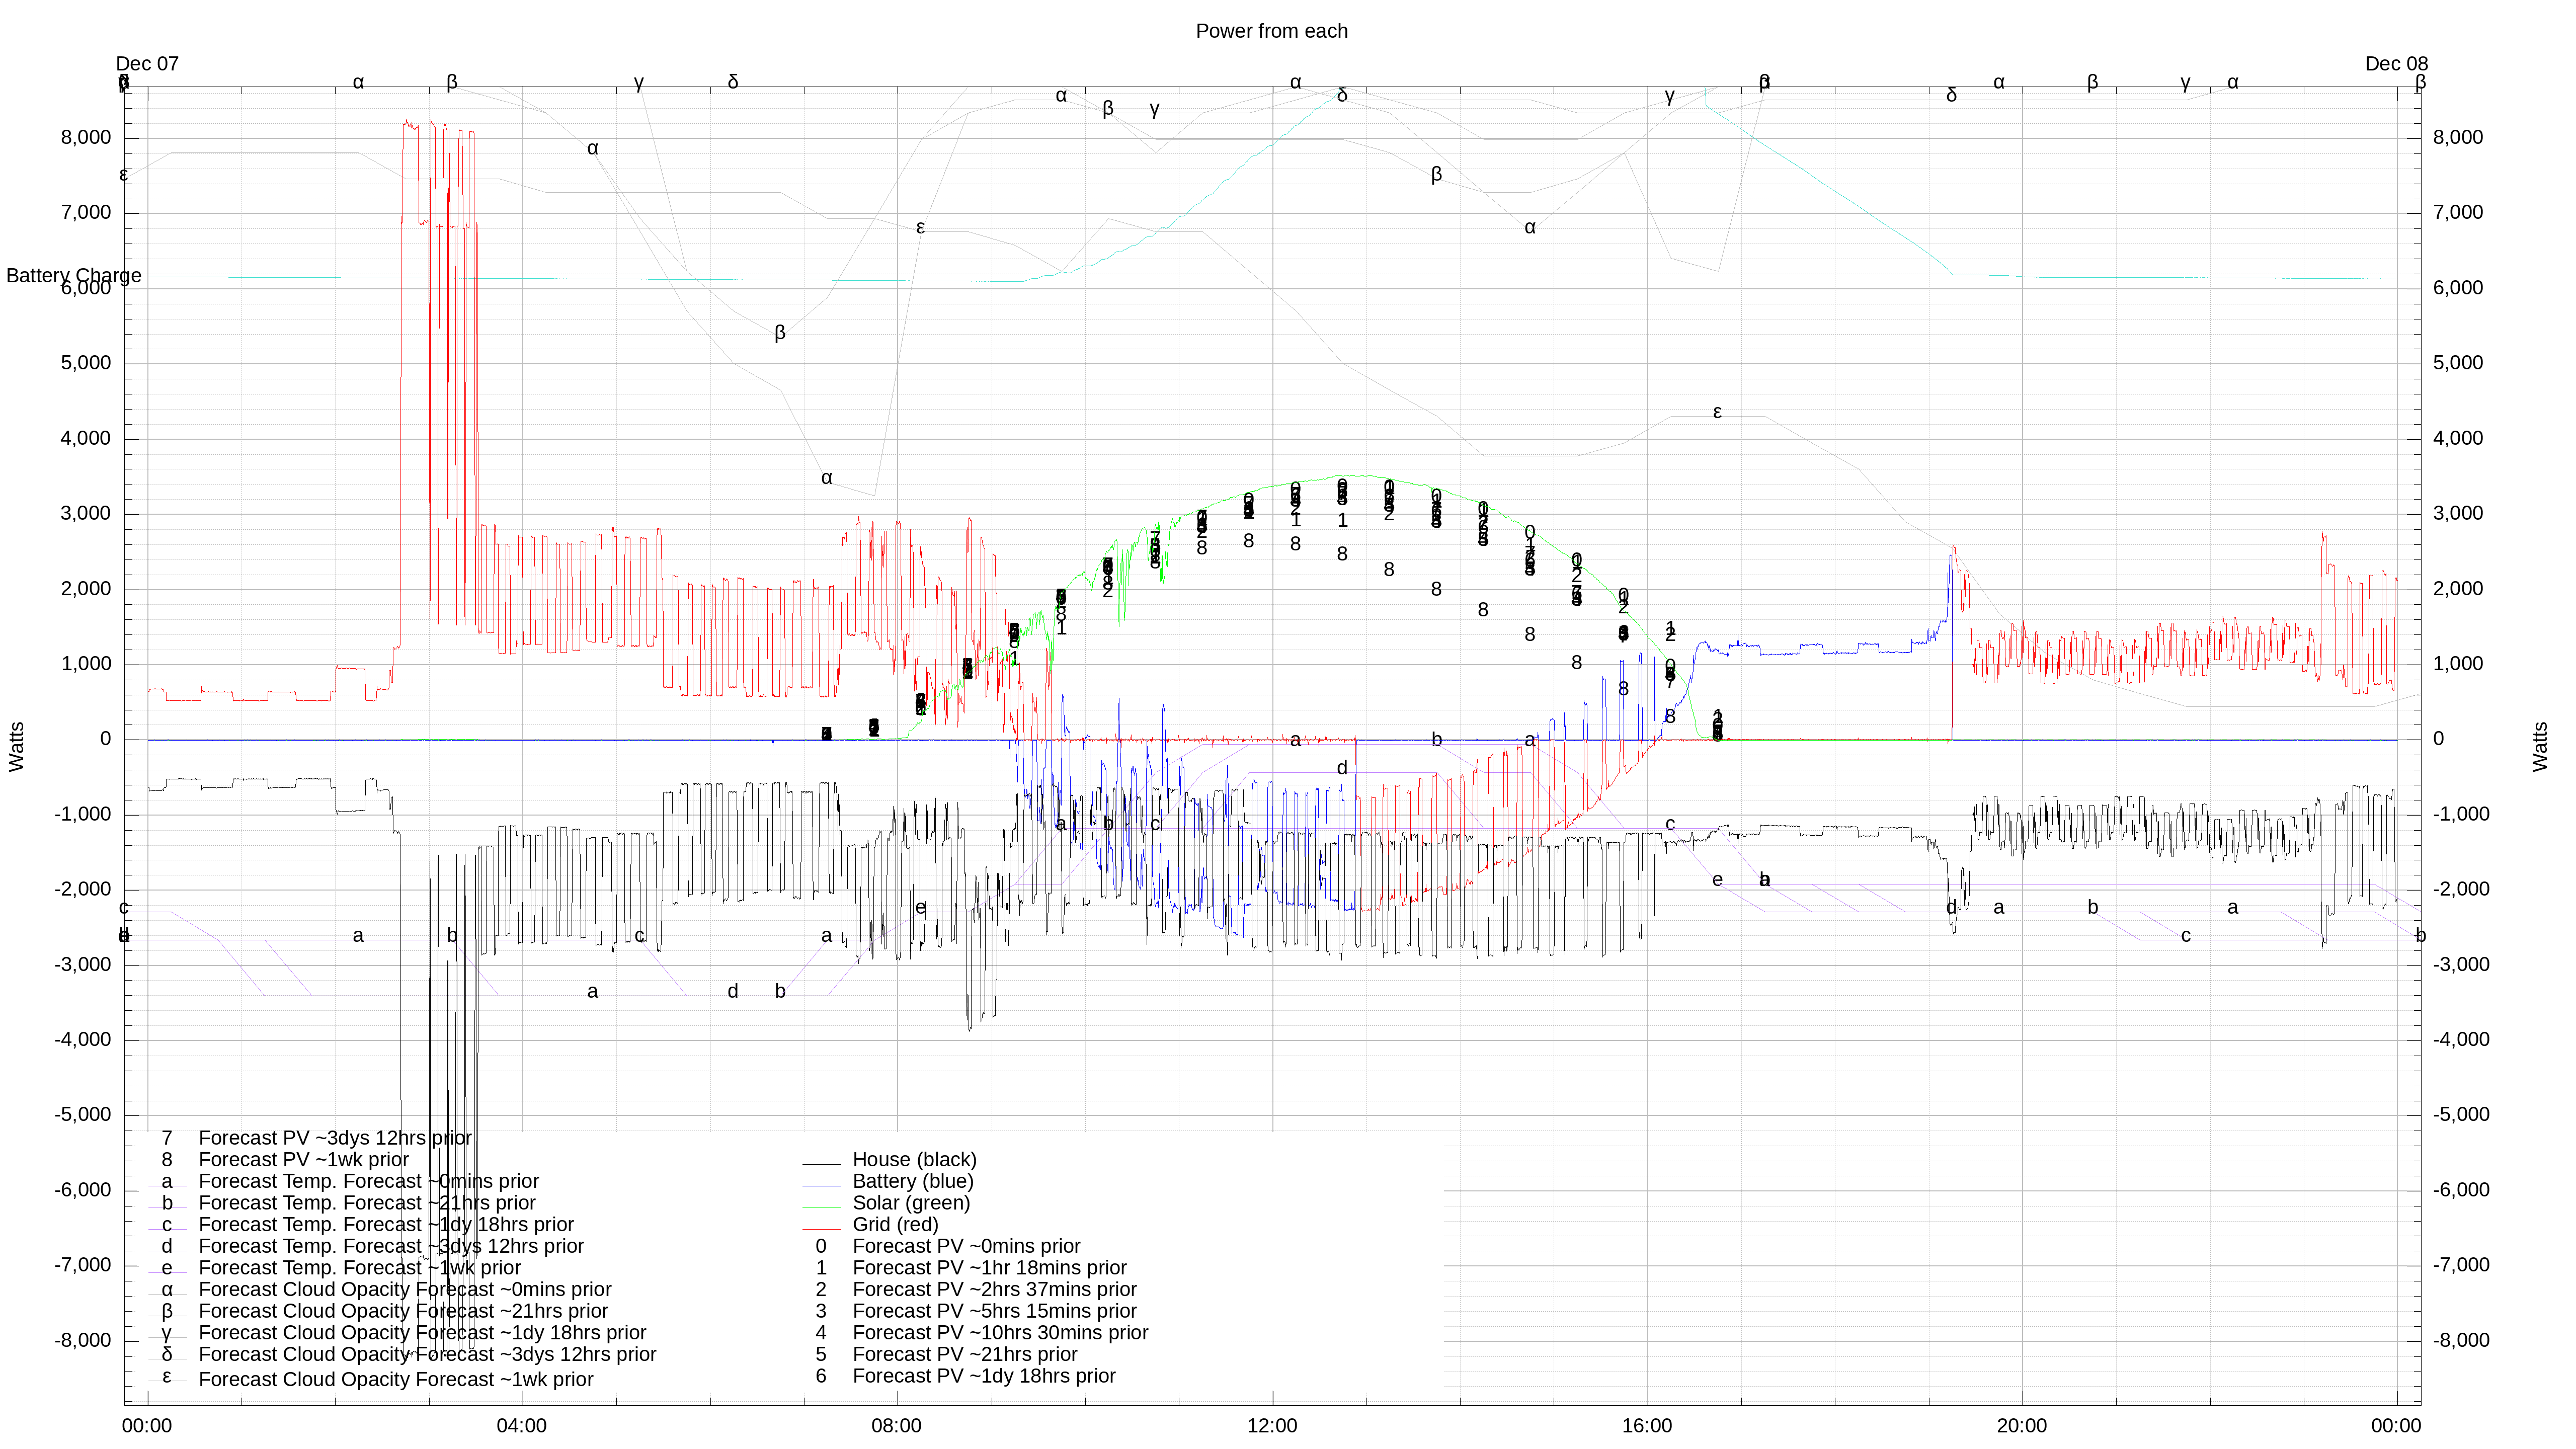Click the 'Dec 07' date label
This screenshot has width=2576, height=1449.
point(147,64)
